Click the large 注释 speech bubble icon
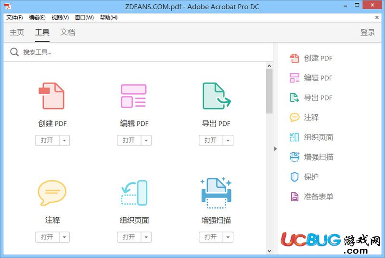 [x=52, y=193]
